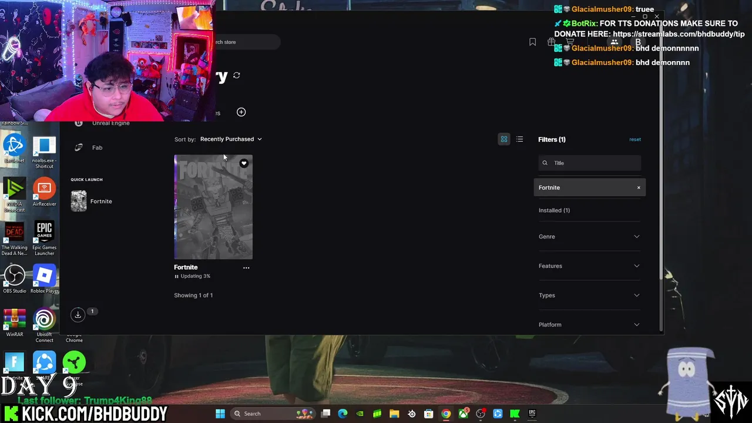Viewport: 752px width, 423px height.
Task: Pause the Fortnite update with the pause icon
Action: (x=176, y=276)
